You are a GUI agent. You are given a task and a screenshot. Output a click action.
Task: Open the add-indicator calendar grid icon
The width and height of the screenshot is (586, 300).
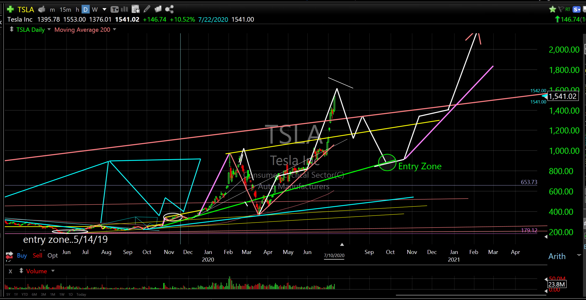click(x=136, y=10)
